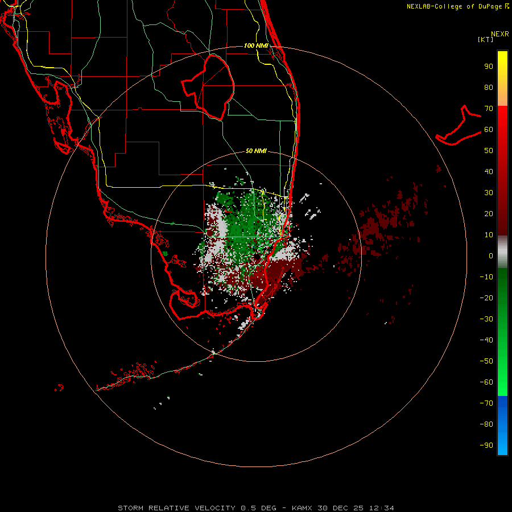Click the blue bottom segment of color bar
Viewport: 512px width, 512px height.
(502, 426)
